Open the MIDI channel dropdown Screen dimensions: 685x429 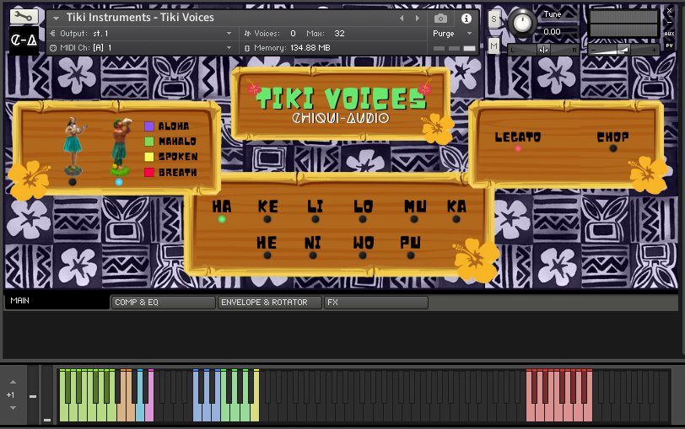tap(229, 48)
